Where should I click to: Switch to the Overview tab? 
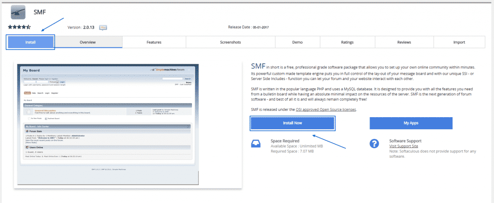pyautogui.click(x=88, y=42)
